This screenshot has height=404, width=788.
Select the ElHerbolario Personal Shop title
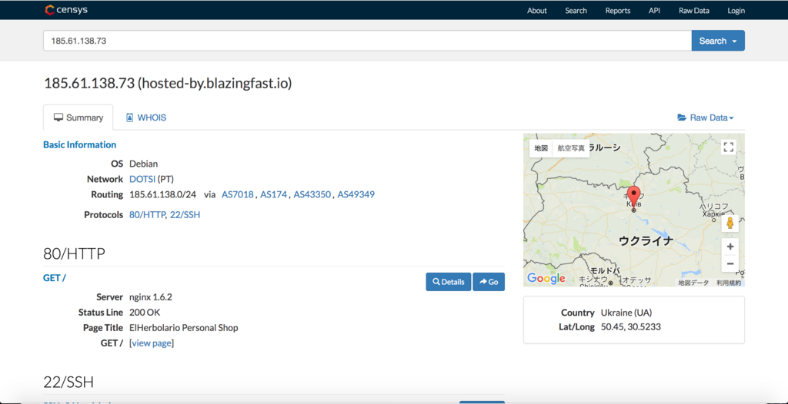pyautogui.click(x=183, y=328)
